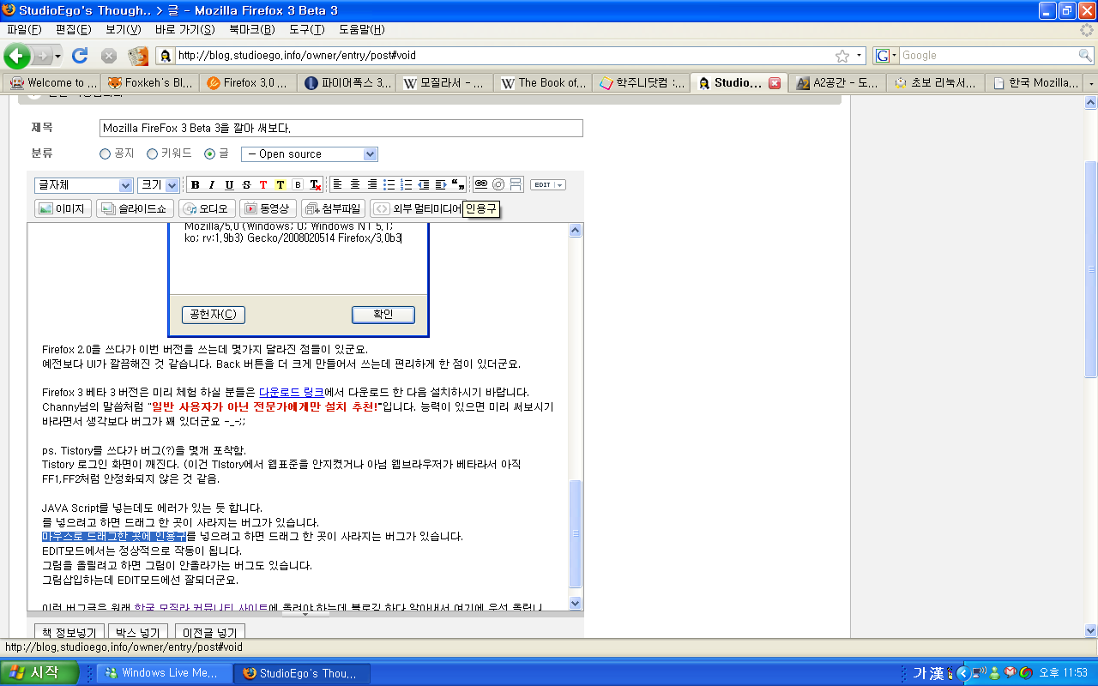
Task: Apply bold formatting in the editor toolbar
Action: (195, 185)
